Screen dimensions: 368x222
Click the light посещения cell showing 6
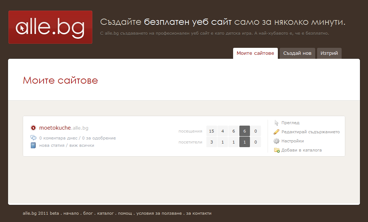coord(233,131)
